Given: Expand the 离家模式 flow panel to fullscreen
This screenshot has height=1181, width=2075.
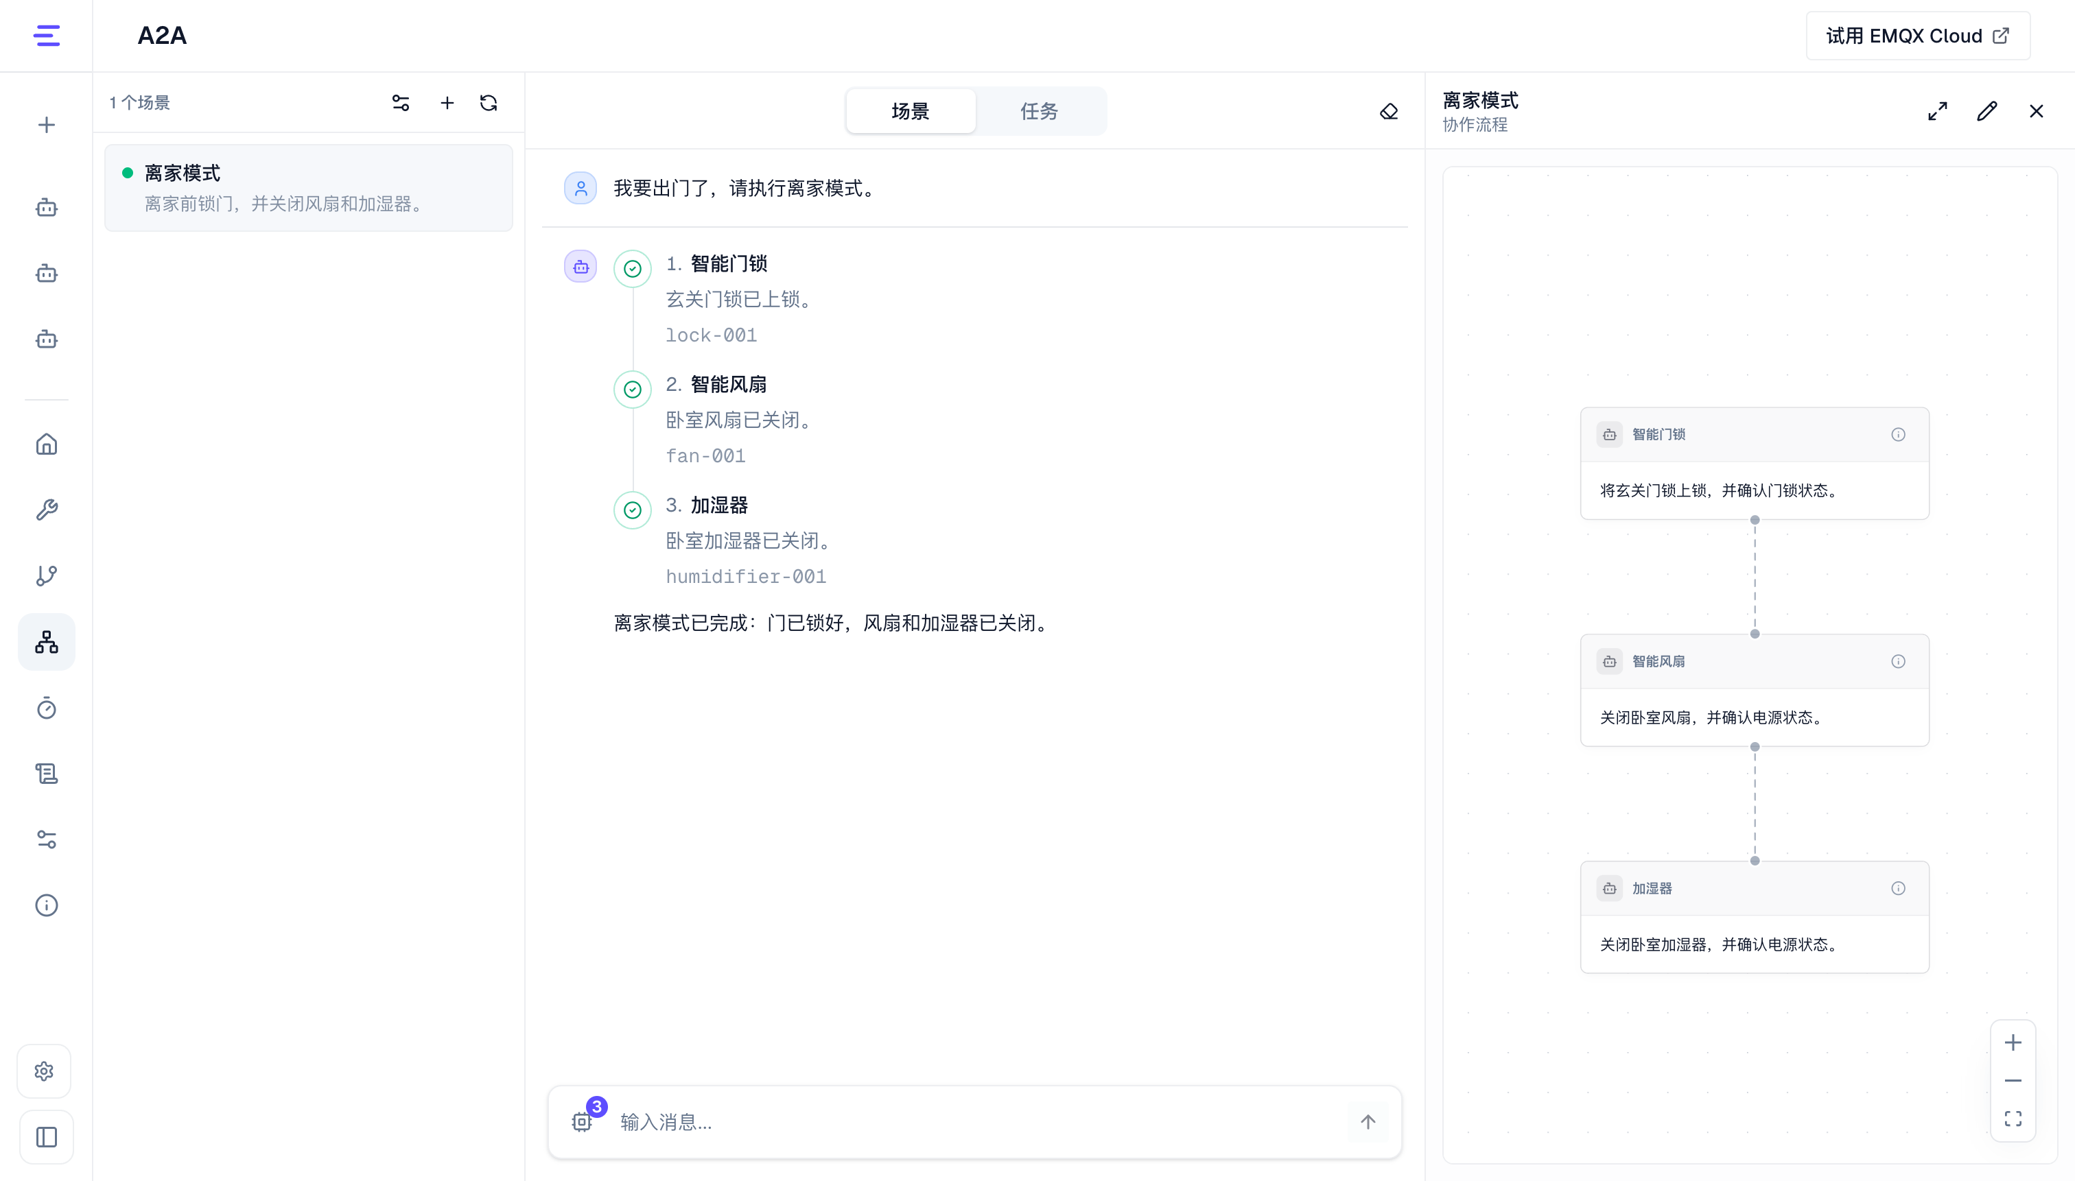Looking at the screenshot, I should point(1938,111).
